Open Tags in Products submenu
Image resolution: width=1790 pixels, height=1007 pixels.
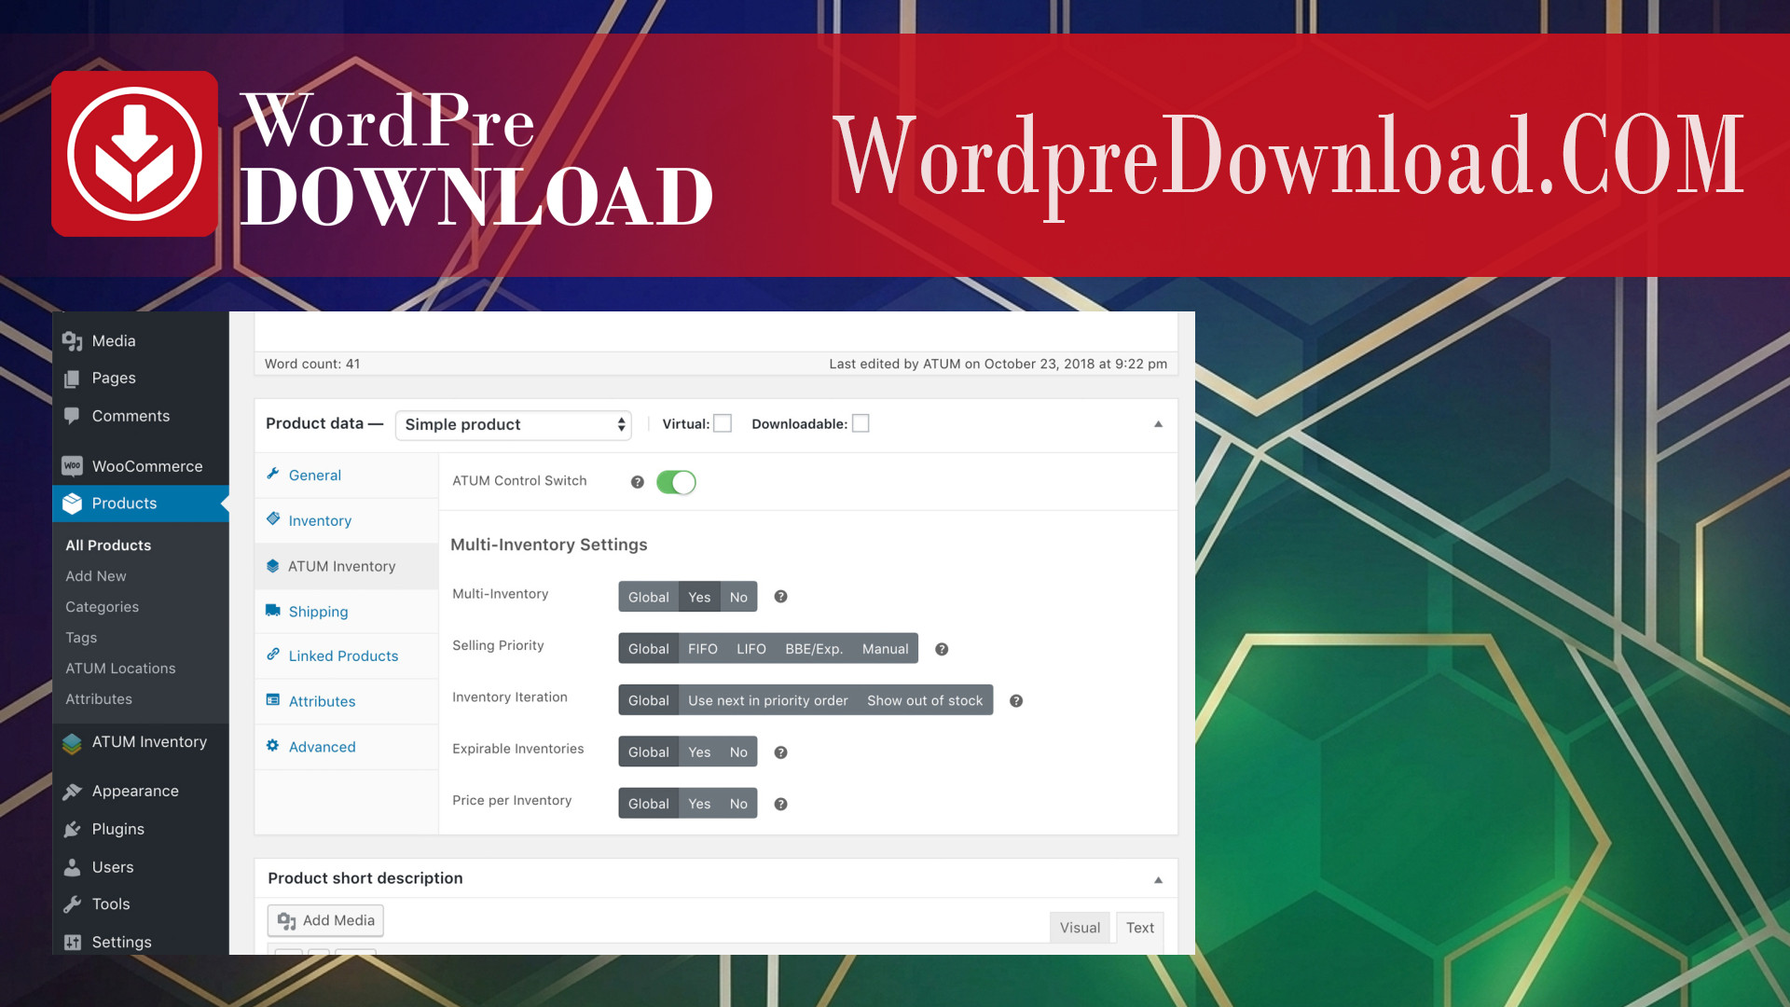coord(81,638)
